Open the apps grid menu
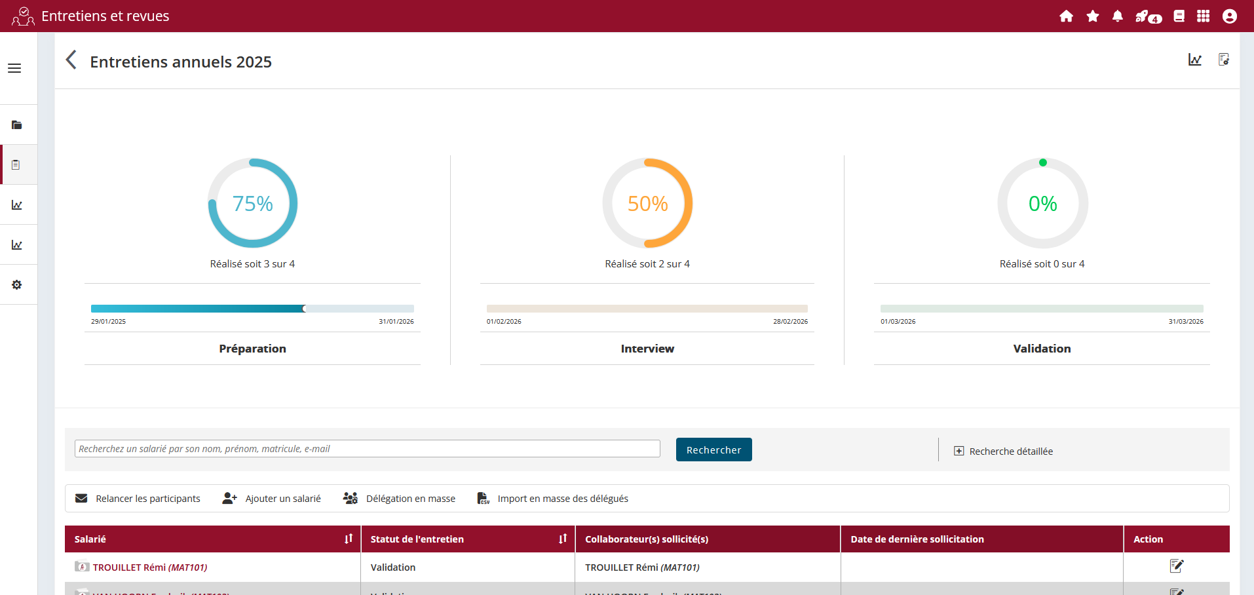The image size is (1254, 595). pos(1203,16)
